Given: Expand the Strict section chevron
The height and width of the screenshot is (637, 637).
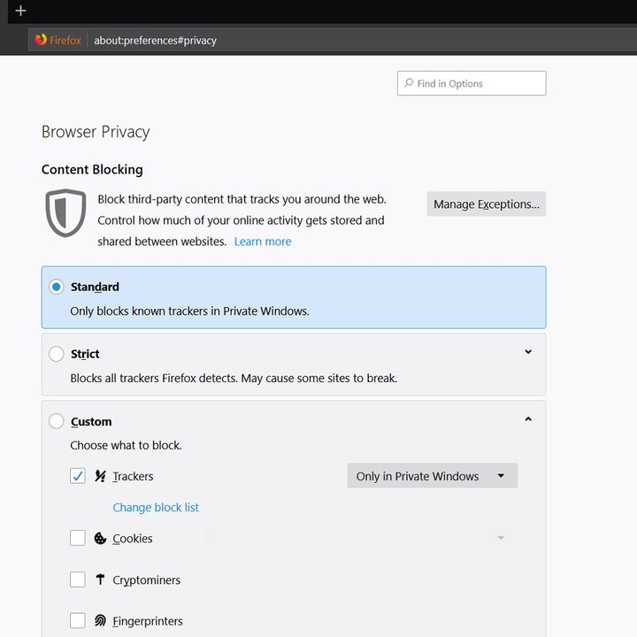Looking at the screenshot, I should [528, 352].
